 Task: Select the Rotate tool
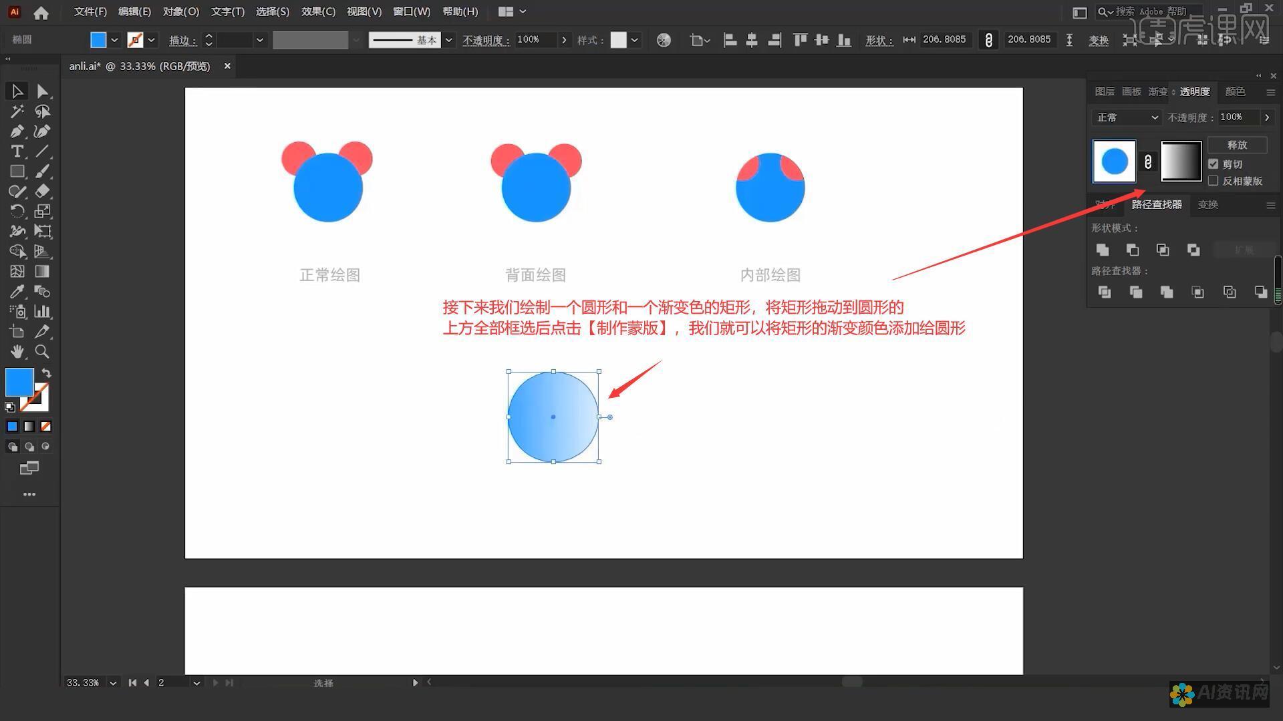[x=16, y=211]
